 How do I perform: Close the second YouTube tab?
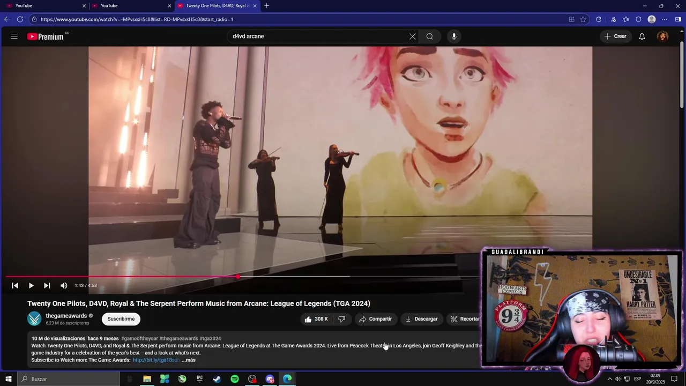point(169,6)
